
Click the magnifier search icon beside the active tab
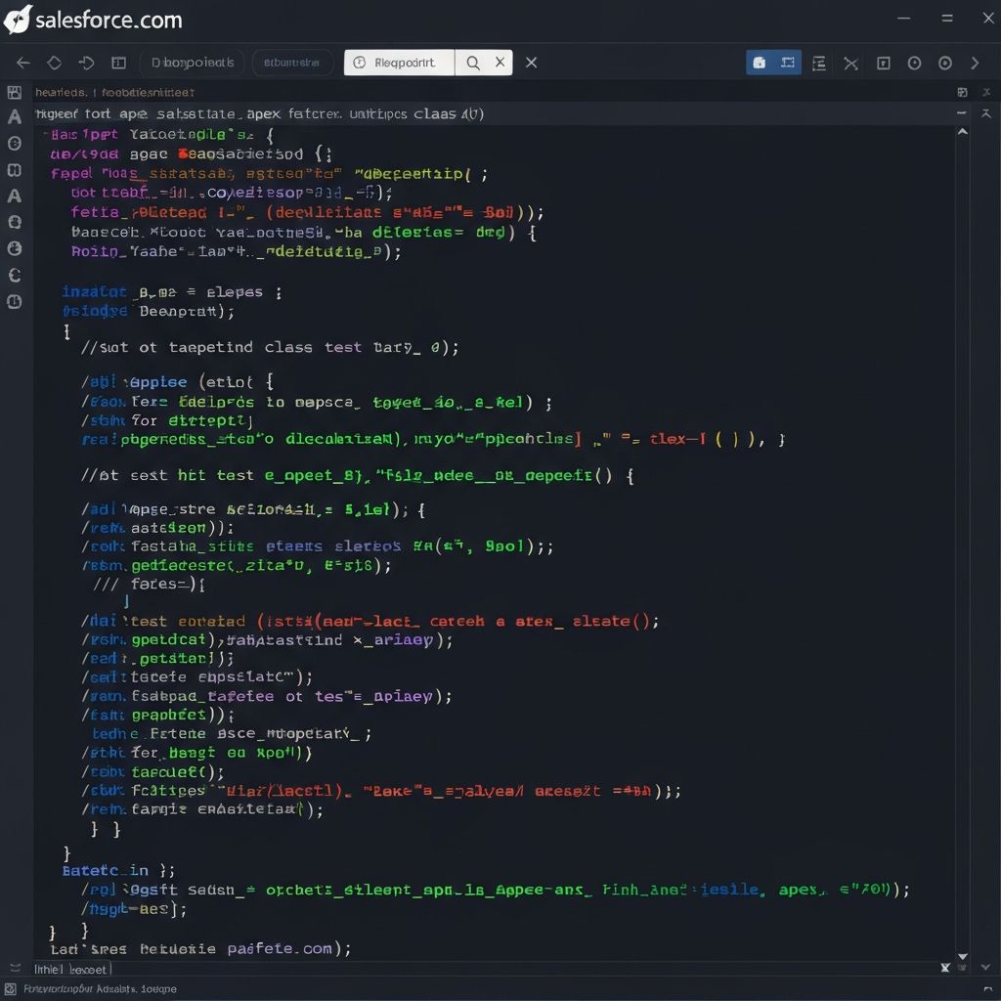473,63
